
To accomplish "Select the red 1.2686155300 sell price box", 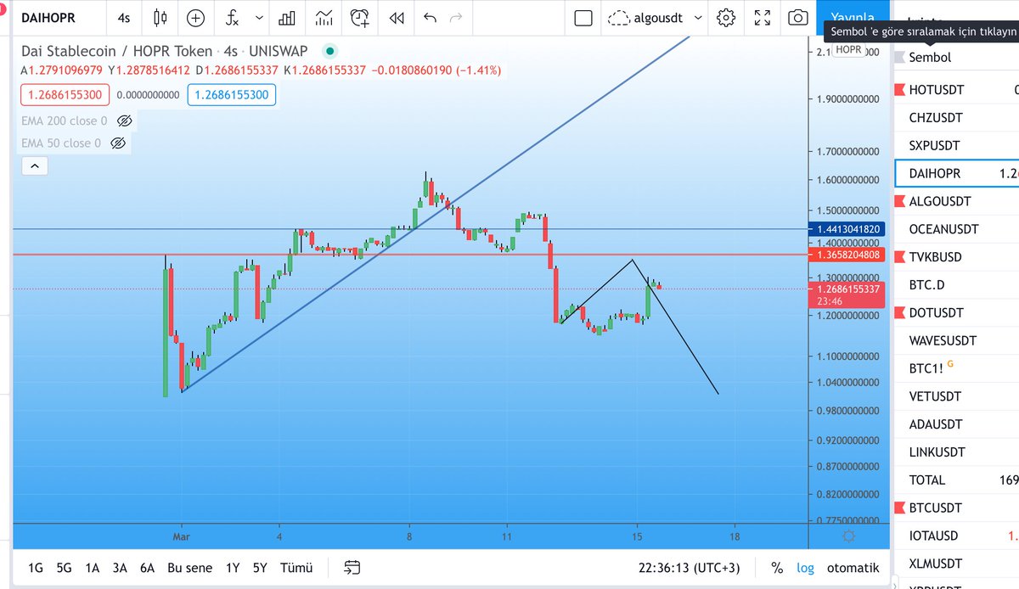I will [x=65, y=95].
